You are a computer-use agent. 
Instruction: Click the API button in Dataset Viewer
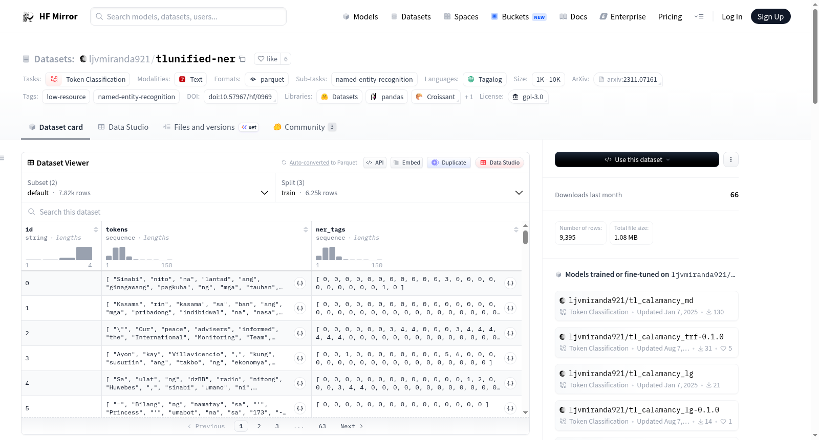pyautogui.click(x=375, y=163)
